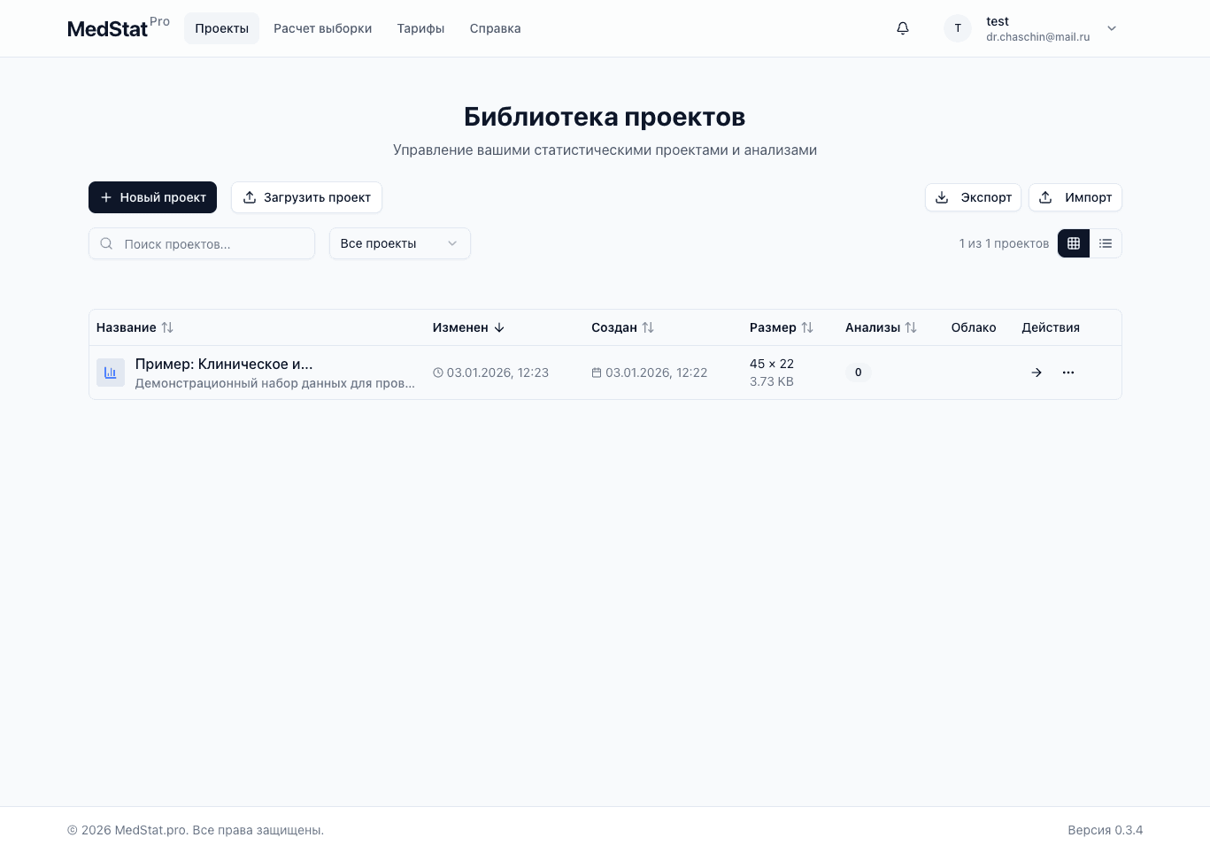Viewport: 1210px width, 853px height.
Task: Open notifications bell icon
Action: (x=903, y=28)
